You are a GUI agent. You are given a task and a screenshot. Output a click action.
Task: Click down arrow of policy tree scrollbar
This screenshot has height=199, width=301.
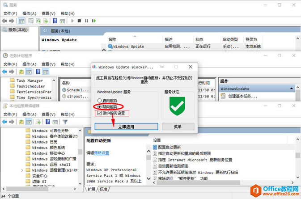pyautogui.click(x=80, y=184)
